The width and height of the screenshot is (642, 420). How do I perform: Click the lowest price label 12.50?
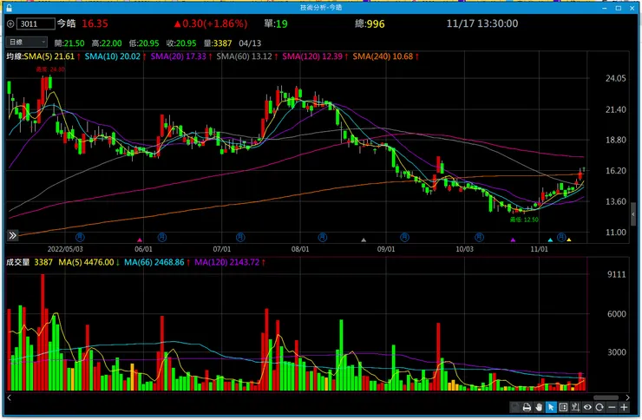click(524, 220)
